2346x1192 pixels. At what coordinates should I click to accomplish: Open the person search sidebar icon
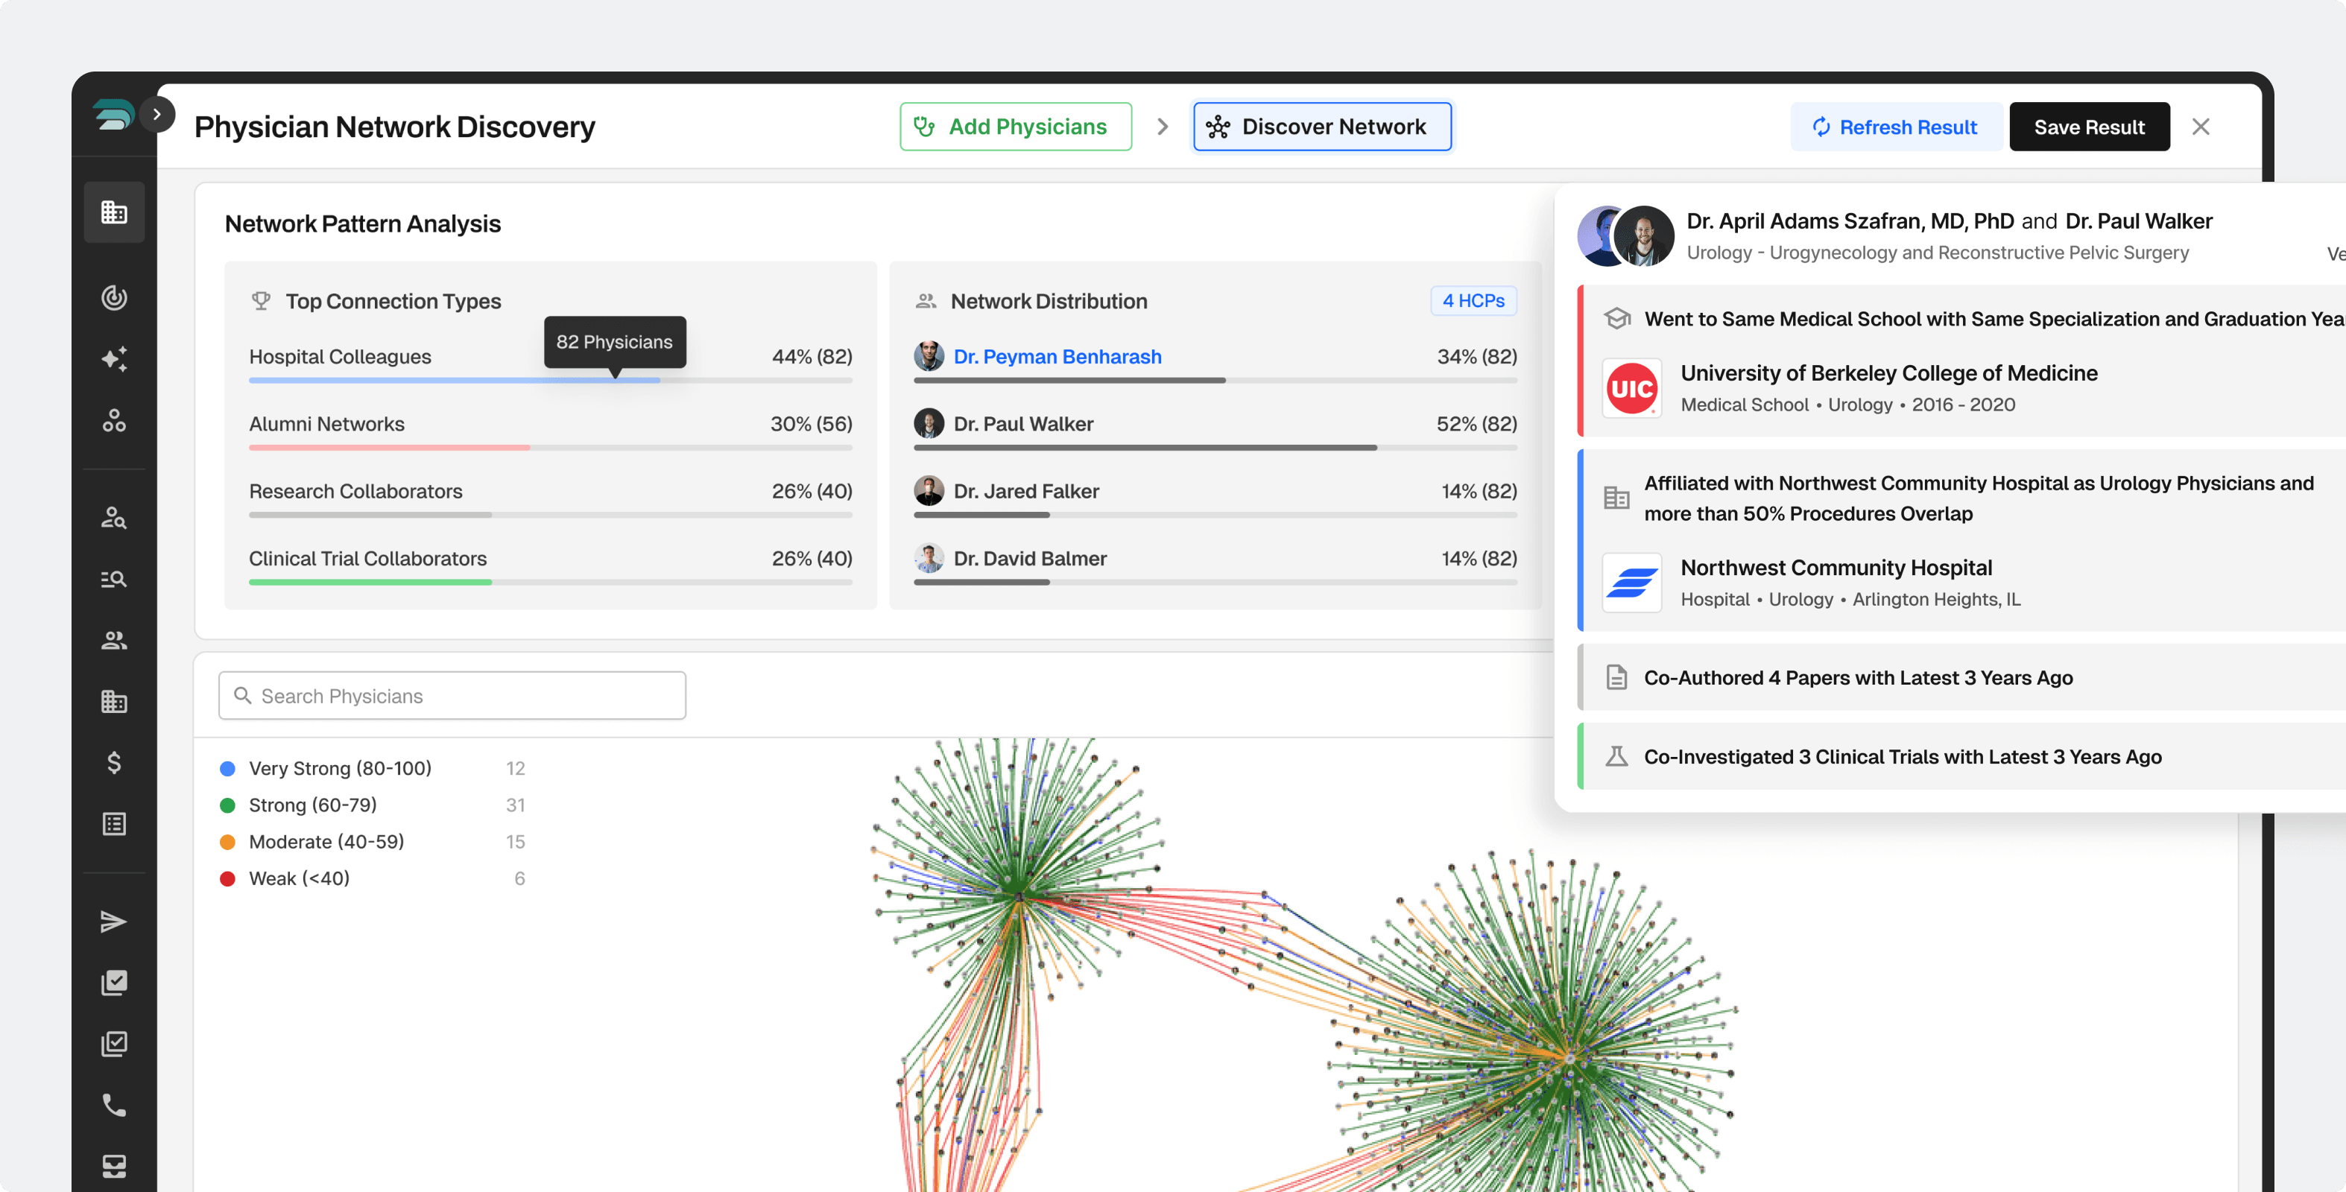114,517
